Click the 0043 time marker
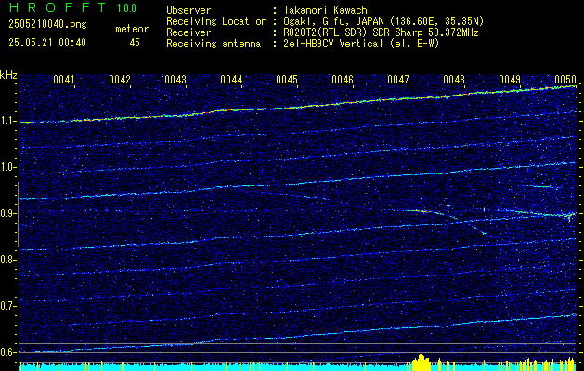The width and height of the screenshot is (584, 371). click(175, 80)
